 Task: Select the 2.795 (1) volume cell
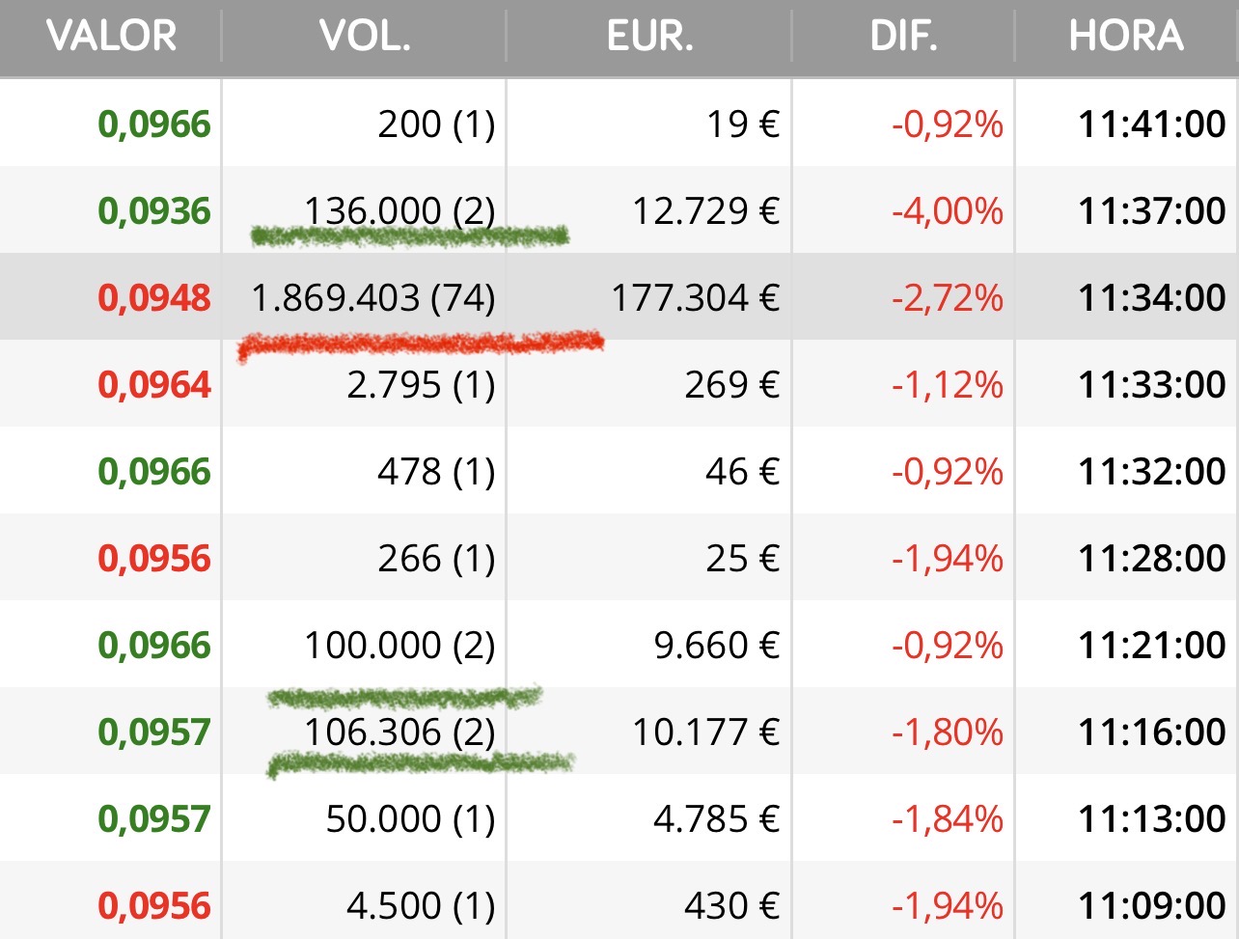[421, 385]
